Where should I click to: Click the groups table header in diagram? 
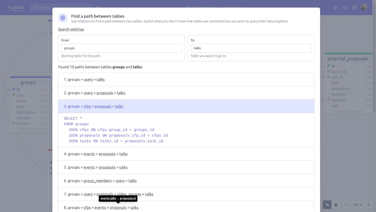tap(28, 82)
